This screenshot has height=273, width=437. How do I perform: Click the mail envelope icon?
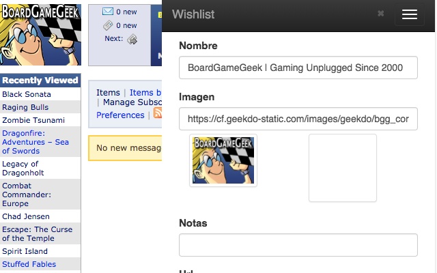[x=108, y=12]
